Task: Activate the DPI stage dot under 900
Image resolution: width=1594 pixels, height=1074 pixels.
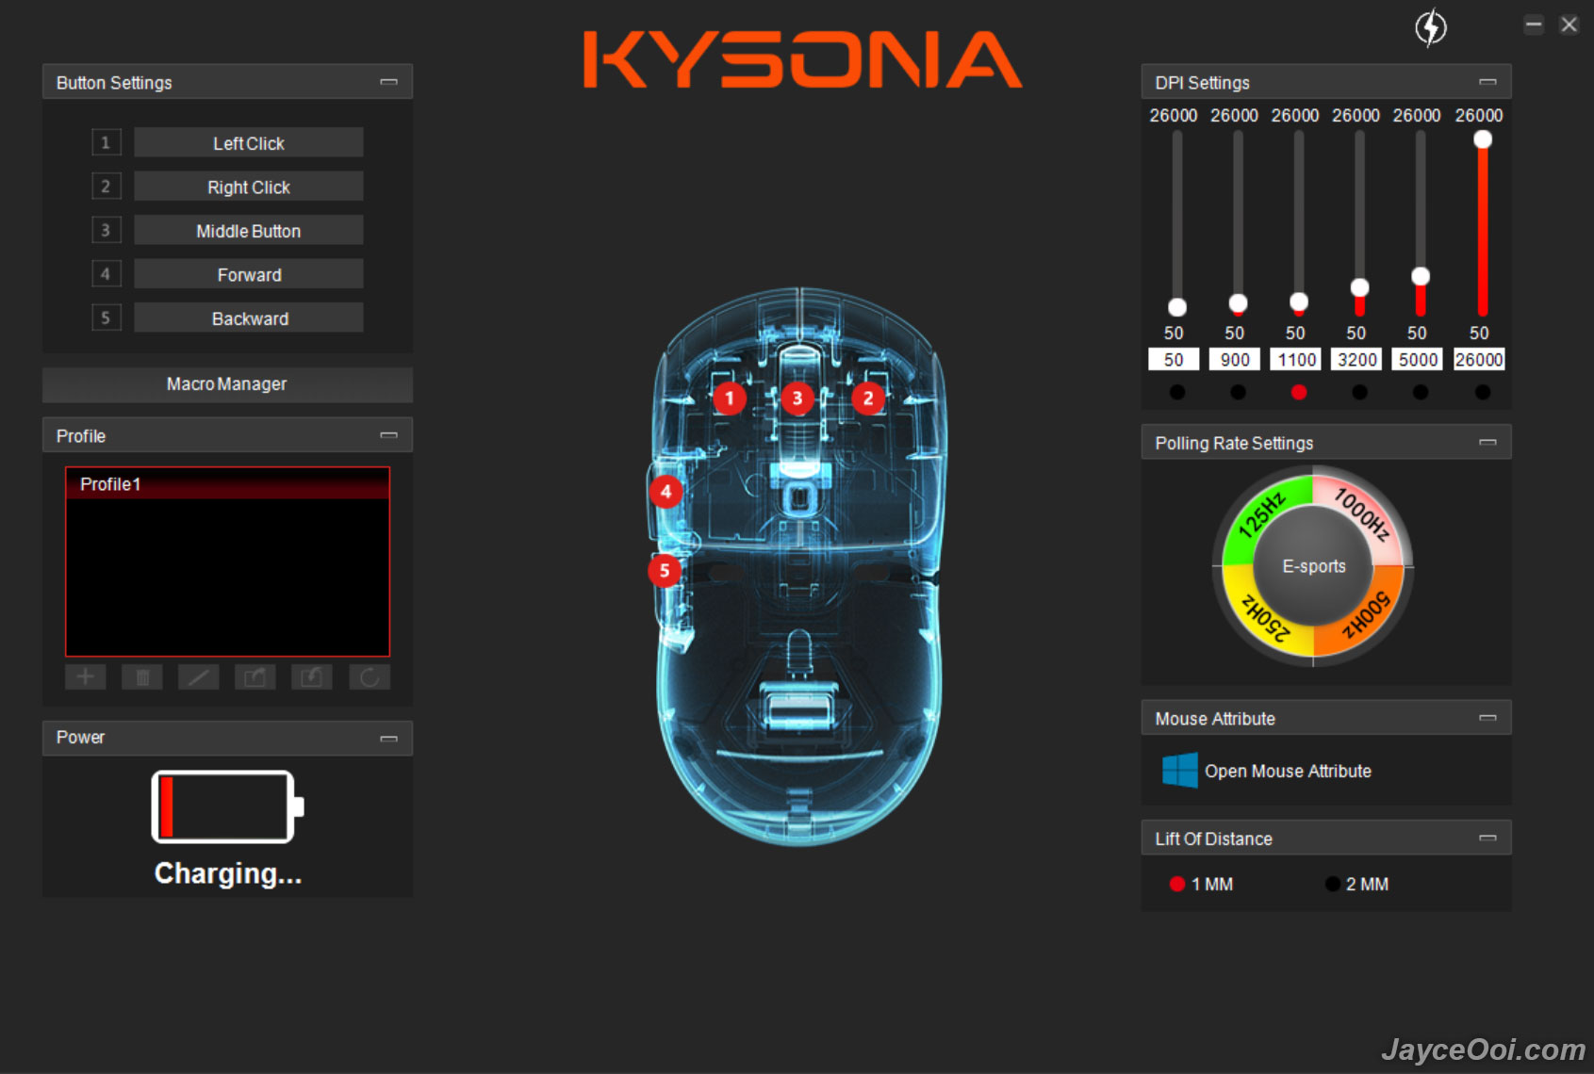Action: (1238, 392)
